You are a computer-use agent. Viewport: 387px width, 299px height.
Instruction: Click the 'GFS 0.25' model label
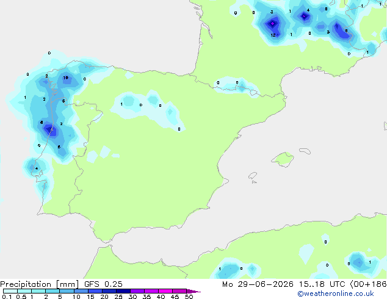coord(103,284)
